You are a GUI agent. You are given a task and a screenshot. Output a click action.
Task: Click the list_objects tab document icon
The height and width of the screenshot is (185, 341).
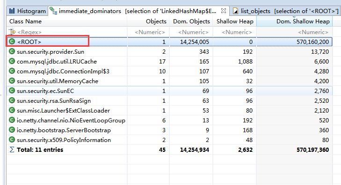pos(235,11)
